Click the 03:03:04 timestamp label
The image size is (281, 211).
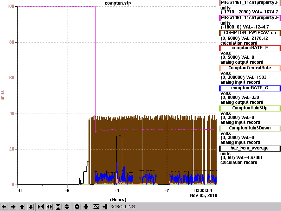203,190
